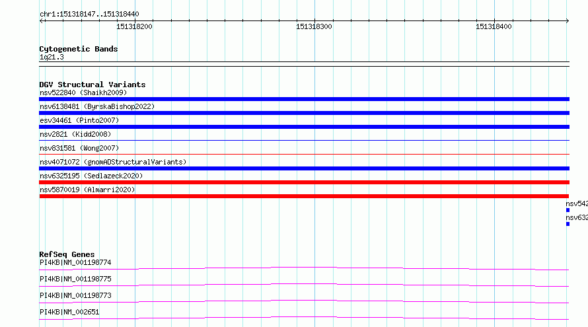The height and width of the screenshot is (327, 588).
Task: Click the PI4KB|NM_001198773 transcript label
Action: [75, 295]
